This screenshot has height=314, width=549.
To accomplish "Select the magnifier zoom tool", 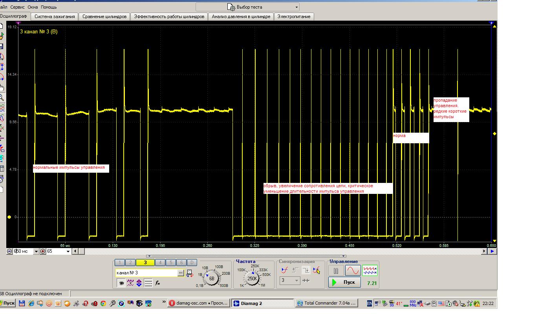I will coord(2,97).
